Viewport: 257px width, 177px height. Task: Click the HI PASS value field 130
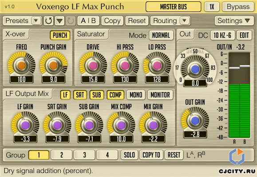point(125,80)
